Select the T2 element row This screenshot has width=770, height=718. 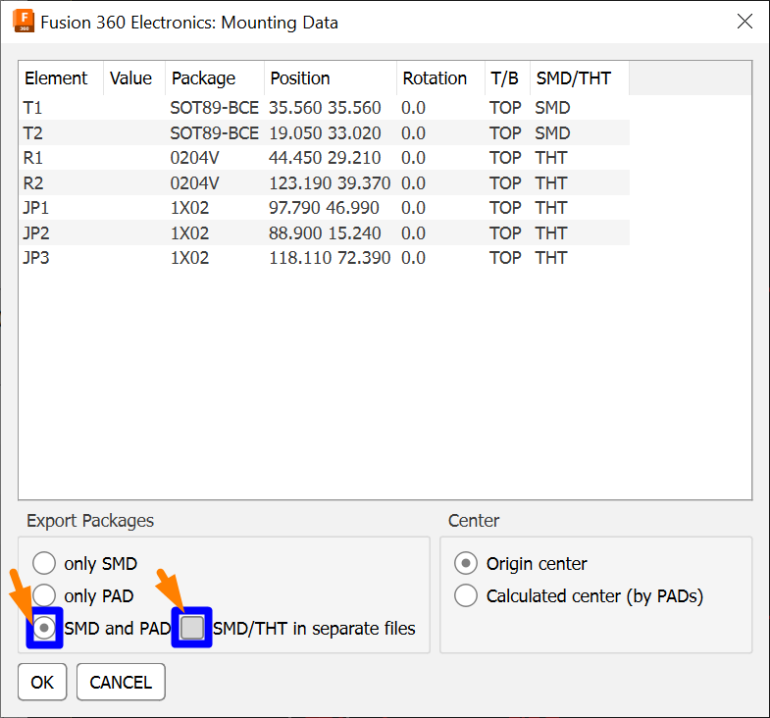click(x=324, y=132)
